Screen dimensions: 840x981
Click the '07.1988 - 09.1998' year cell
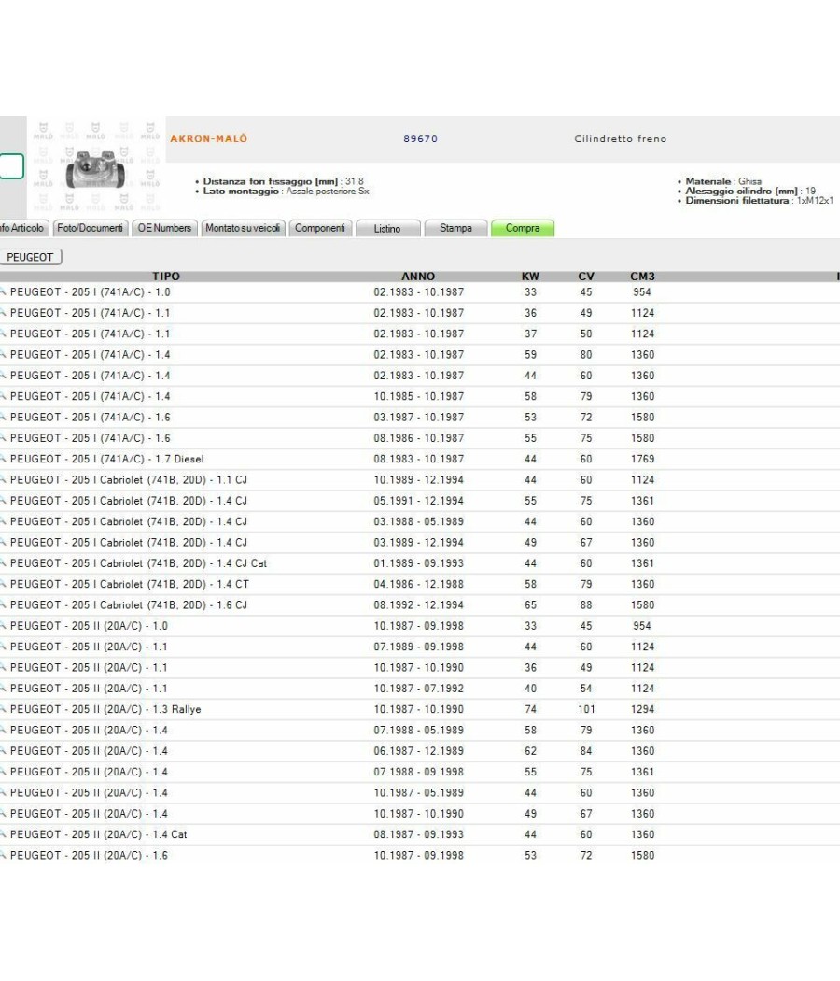419,772
